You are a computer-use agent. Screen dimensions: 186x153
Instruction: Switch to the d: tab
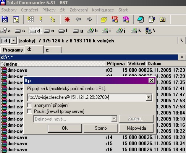[34, 49]
